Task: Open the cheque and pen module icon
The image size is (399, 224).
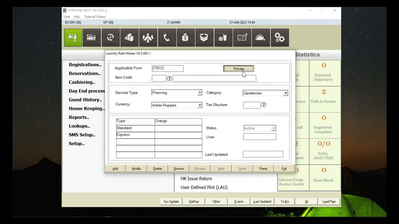Action: point(242,38)
